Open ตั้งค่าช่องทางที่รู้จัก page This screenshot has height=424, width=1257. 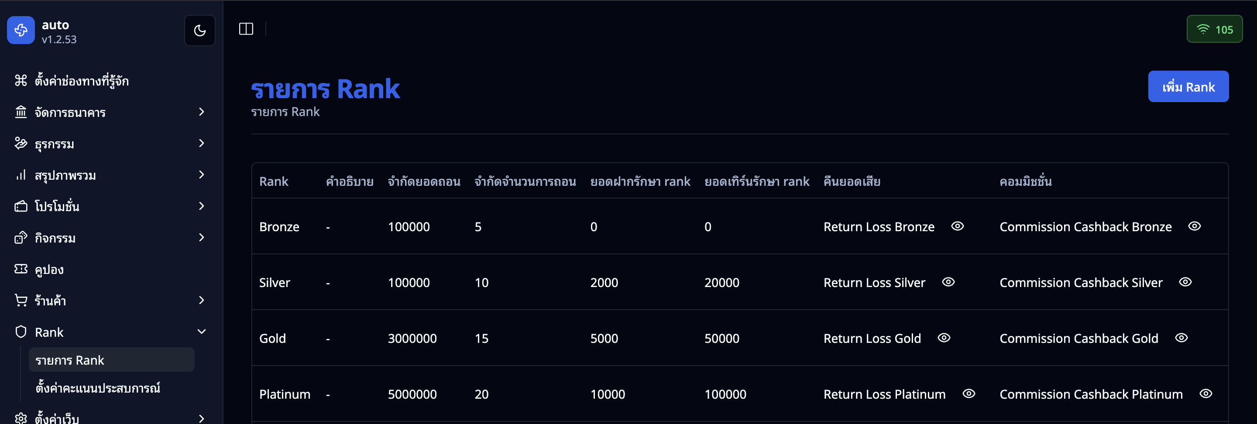pos(80,81)
